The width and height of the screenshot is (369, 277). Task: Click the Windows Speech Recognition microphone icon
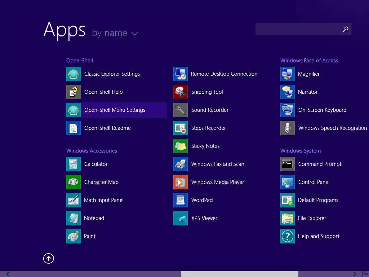click(288, 128)
